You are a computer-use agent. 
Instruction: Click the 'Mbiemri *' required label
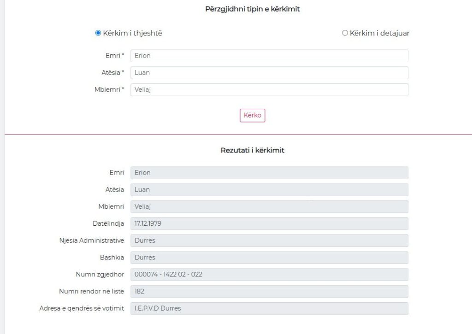(109, 90)
